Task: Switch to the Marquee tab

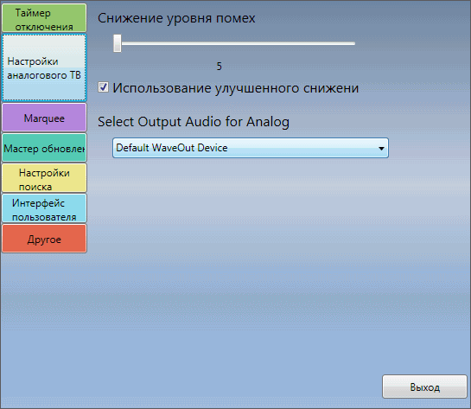Action: point(44,118)
